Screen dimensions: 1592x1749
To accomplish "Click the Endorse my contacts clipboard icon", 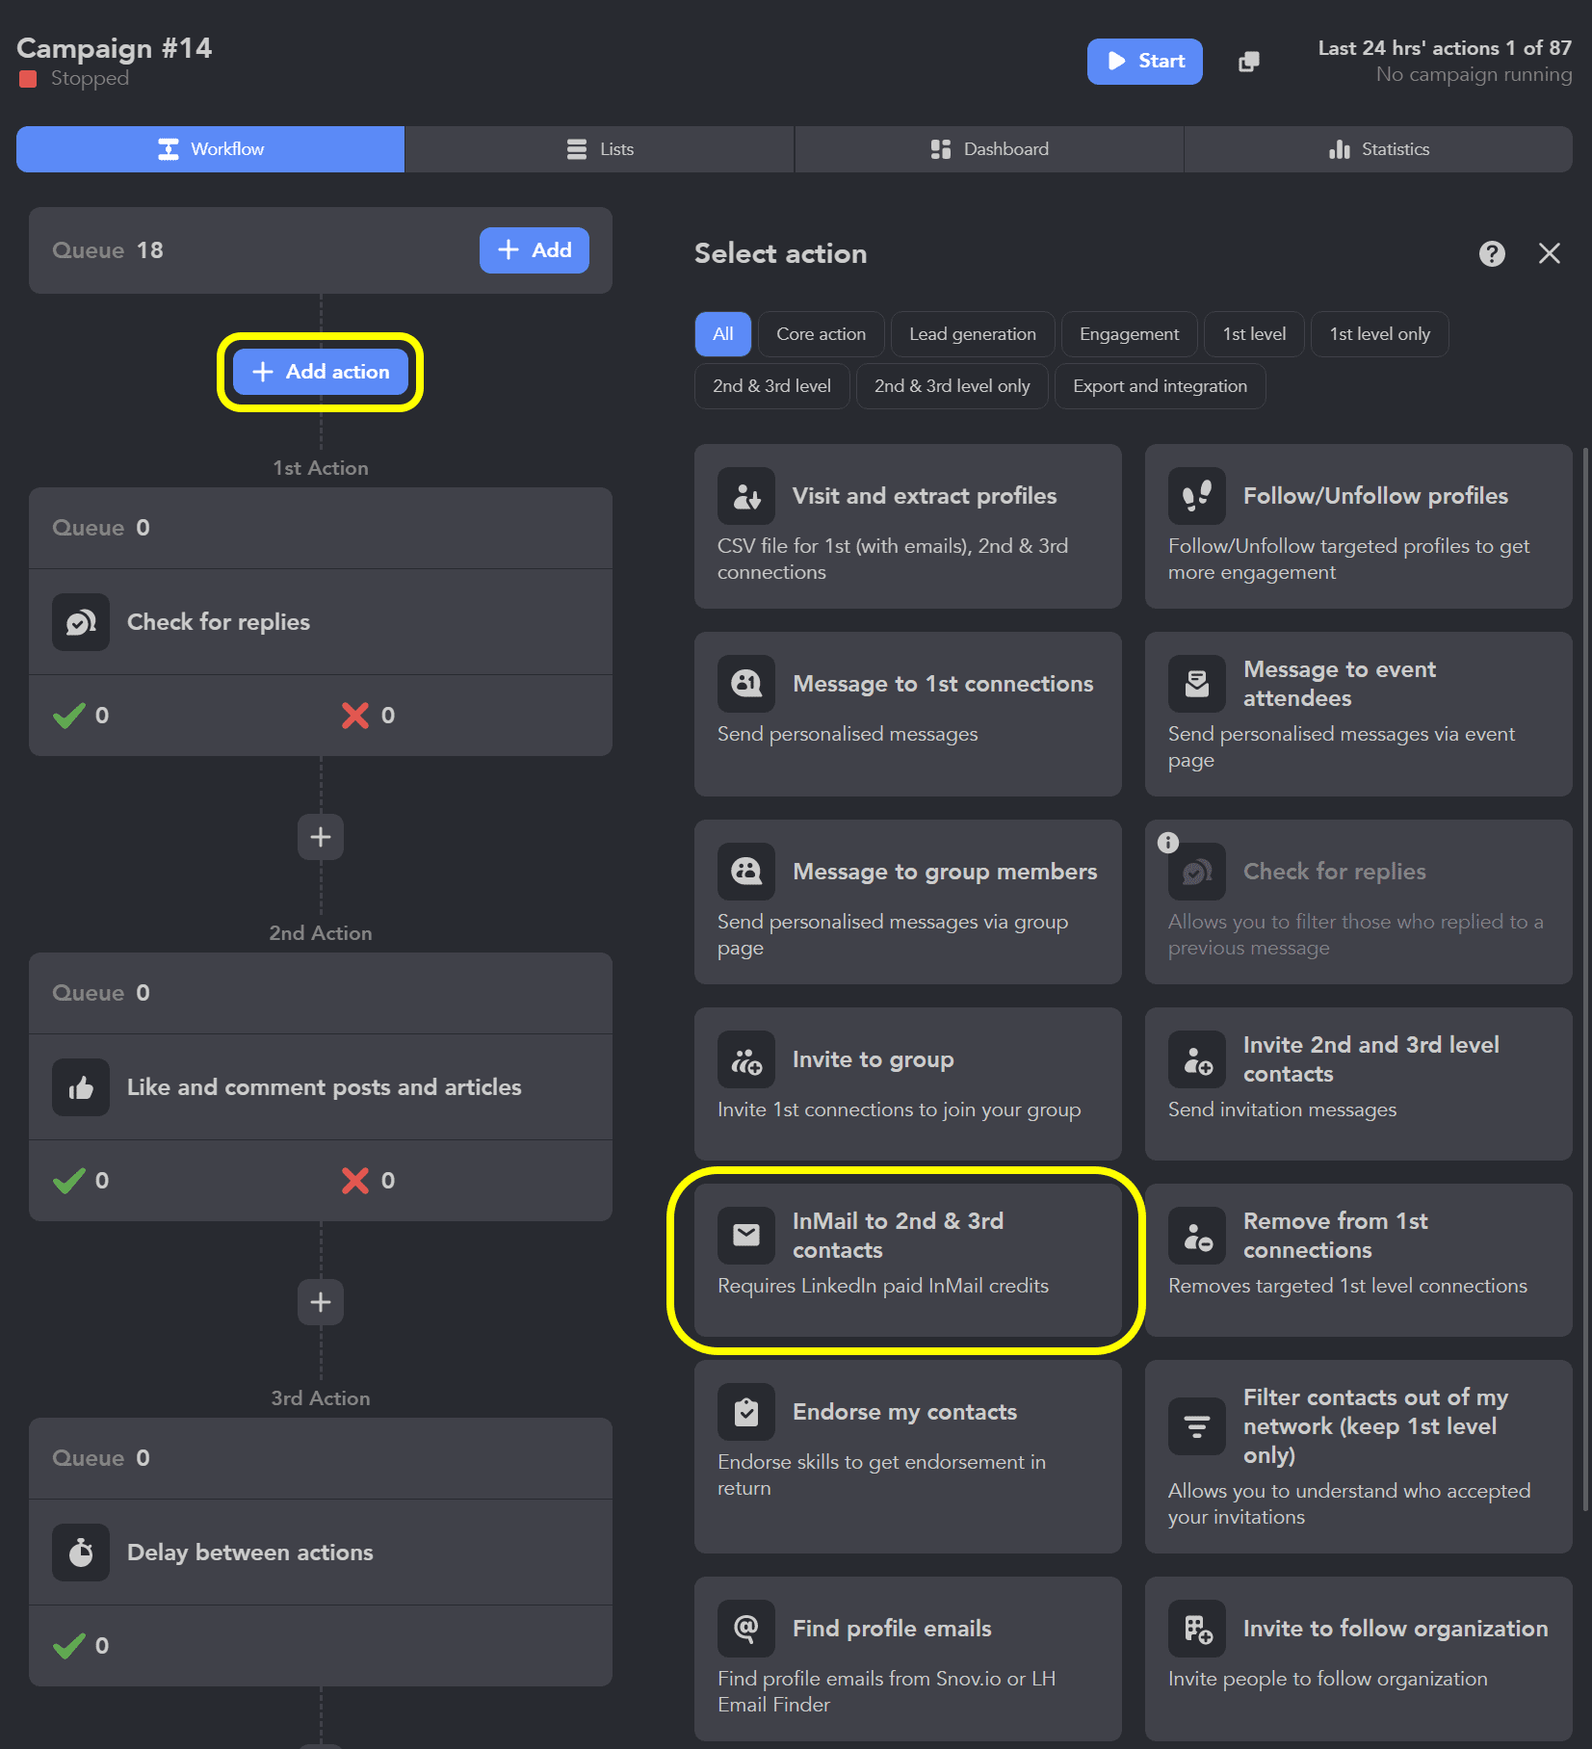I will tap(745, 1411).
